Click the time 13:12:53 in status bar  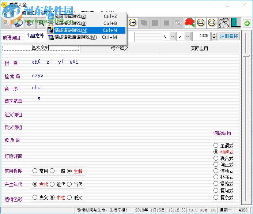(x=177, y=210)
